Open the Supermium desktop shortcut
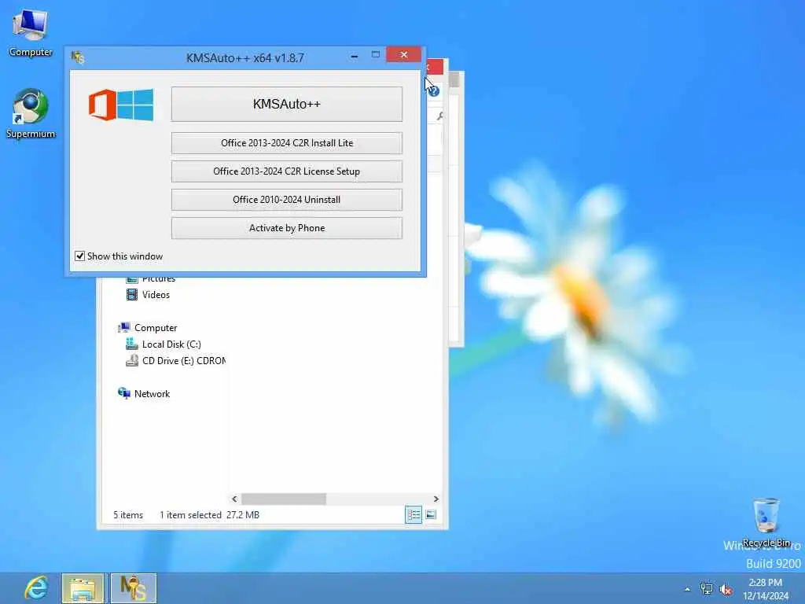 click(31, 114)
